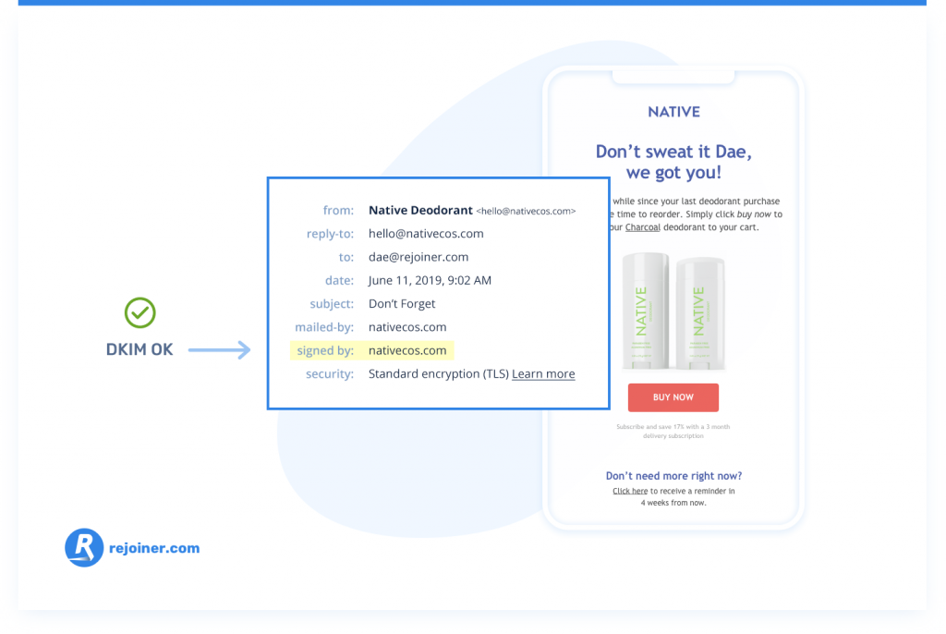Click the BUY NOW button
This screenshot has width=946, height=634.
point(673,397)
